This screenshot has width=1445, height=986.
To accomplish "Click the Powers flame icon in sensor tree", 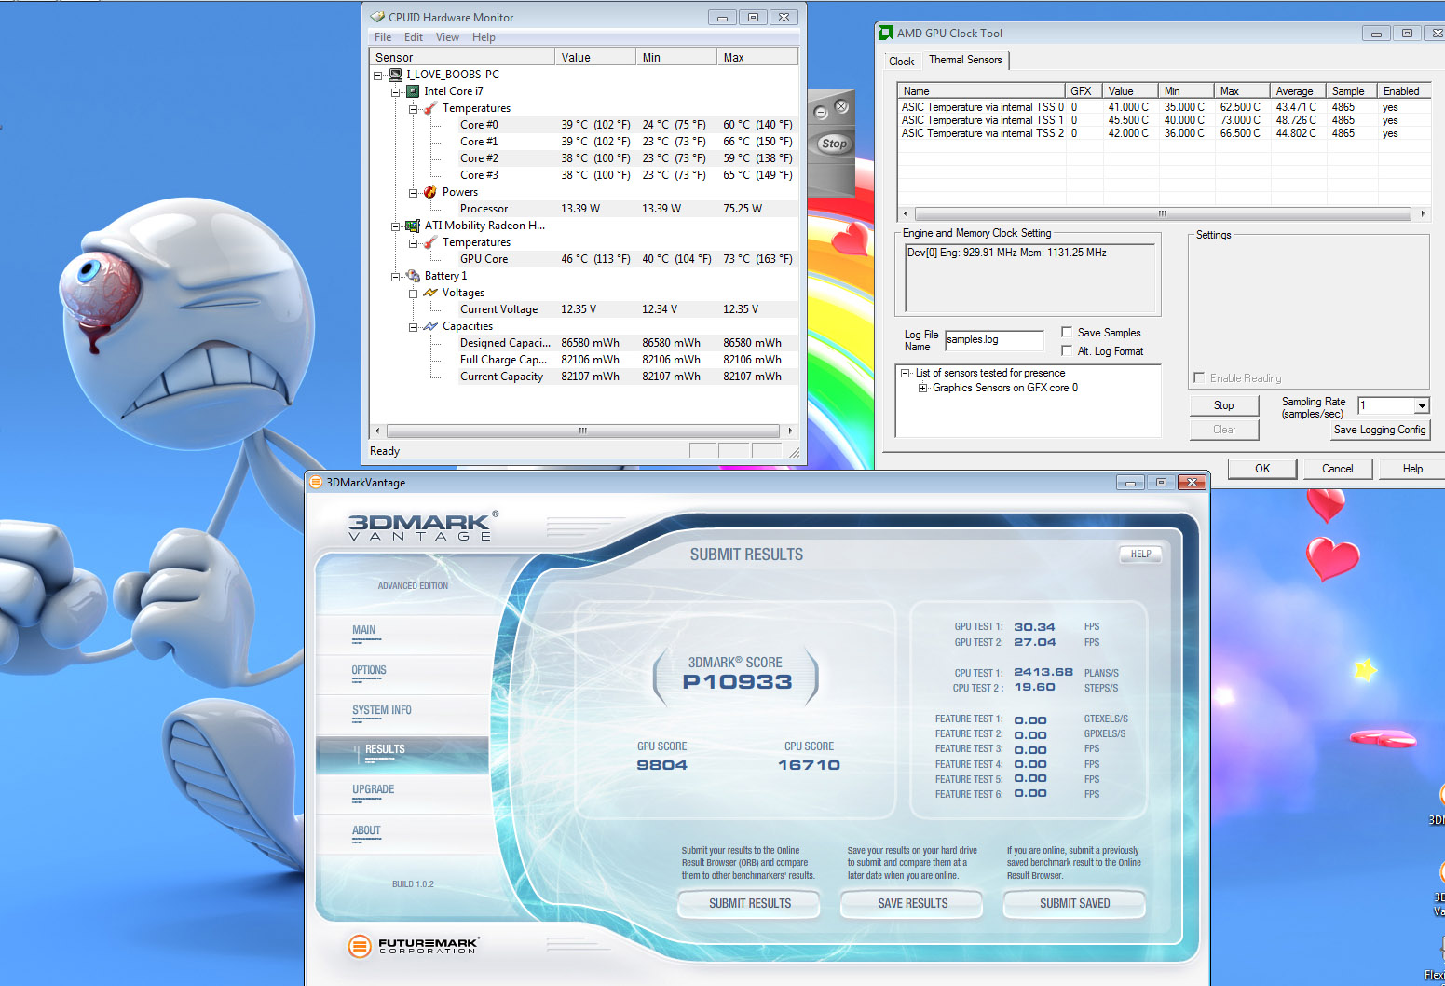I will click(x=429, y=192).
